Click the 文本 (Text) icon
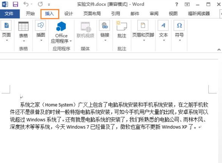 coord(163,25)
